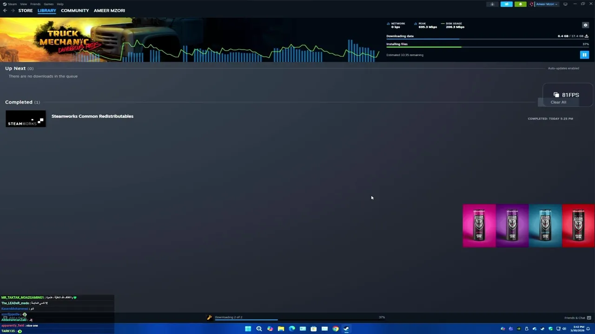The image size is (595, 334).
Task: Open the friends icon button in title bar
Action: click(x=492, y=4)
